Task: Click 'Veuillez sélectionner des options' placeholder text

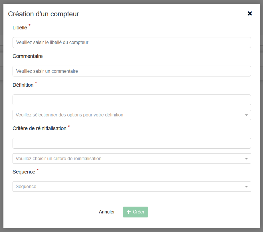Action: [70, 115]
